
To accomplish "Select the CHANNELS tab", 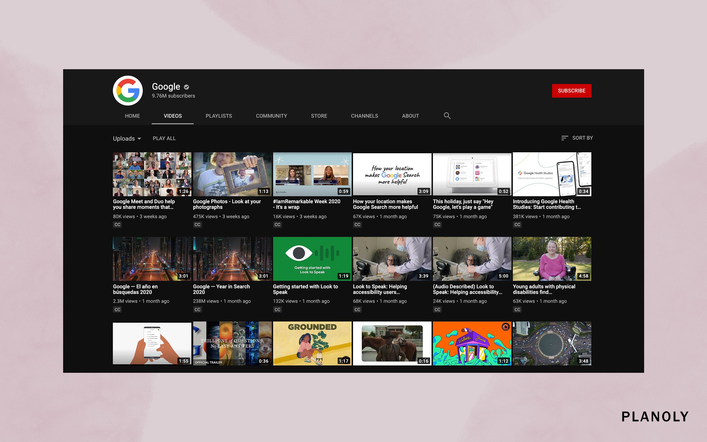I will tap(364, 116).
